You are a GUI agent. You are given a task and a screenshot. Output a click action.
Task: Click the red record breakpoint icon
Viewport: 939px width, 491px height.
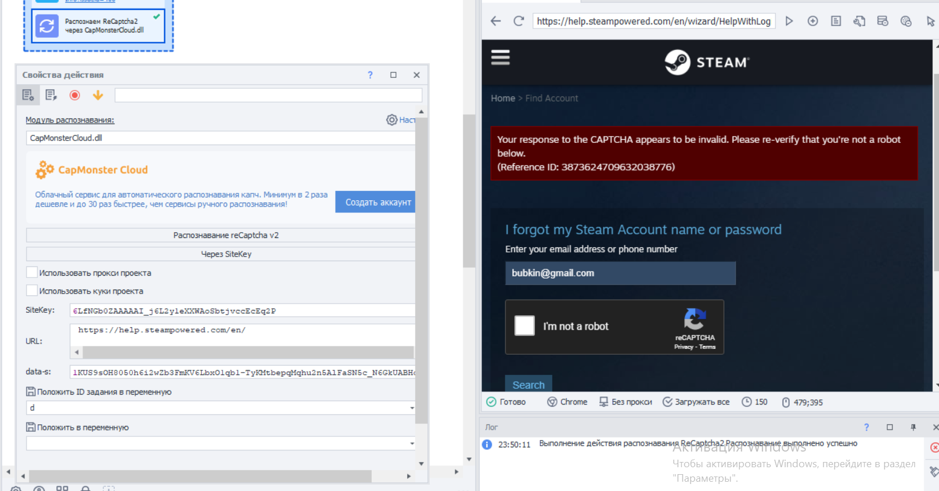pyautogui.click(x=74, y=95)
